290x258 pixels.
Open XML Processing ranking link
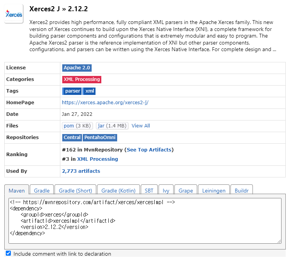coord(97,159)
